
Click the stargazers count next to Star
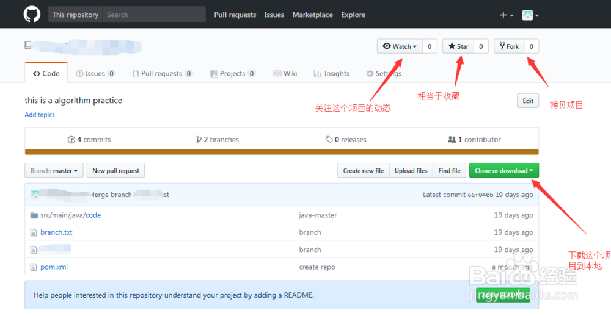click(481, 46)
